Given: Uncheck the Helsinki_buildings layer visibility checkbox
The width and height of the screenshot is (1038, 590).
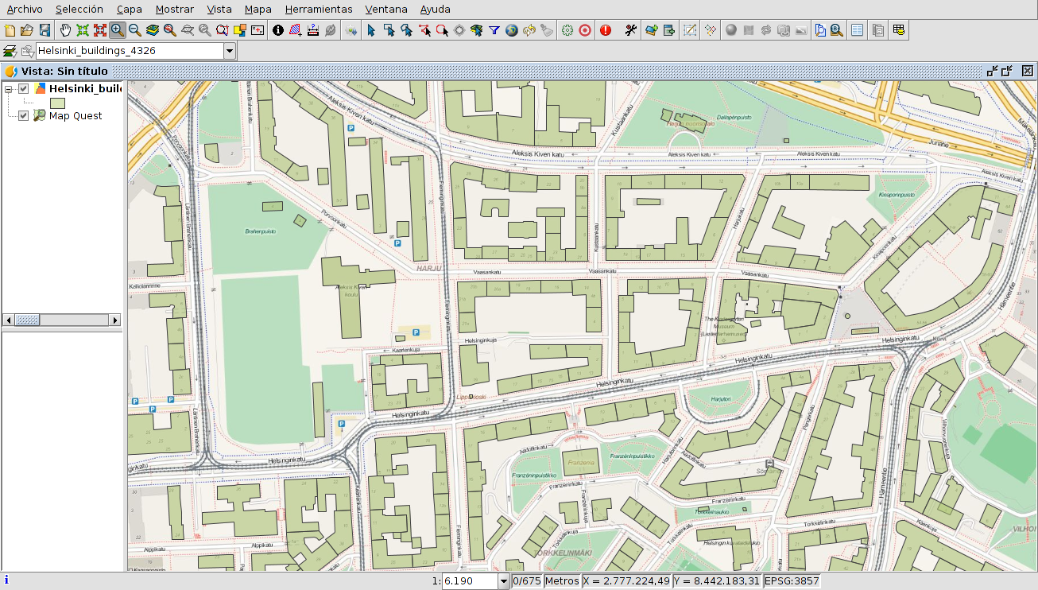Looking at the screenshot, I should [x=24, y=89].
